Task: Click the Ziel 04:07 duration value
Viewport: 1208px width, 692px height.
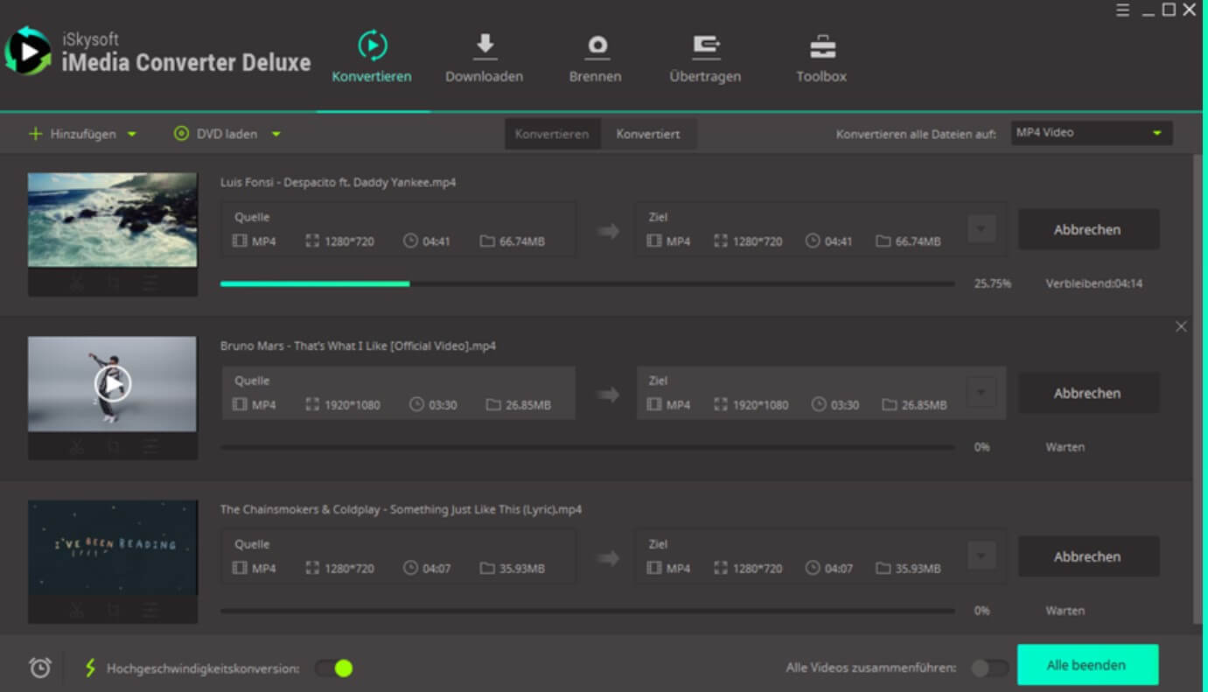Action: pos(838,569)
